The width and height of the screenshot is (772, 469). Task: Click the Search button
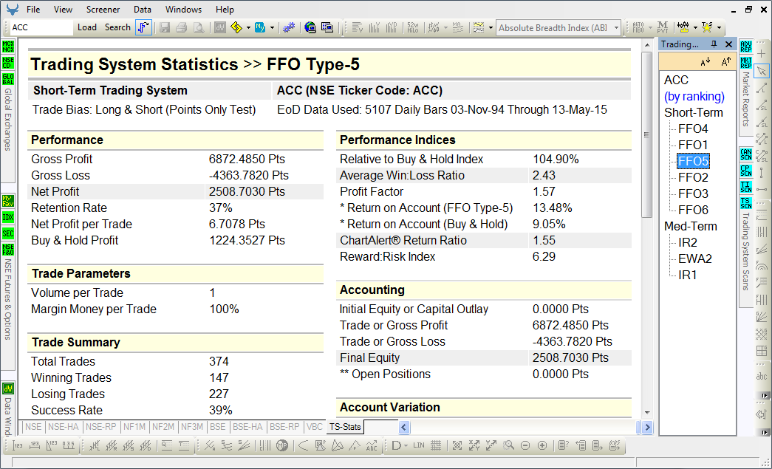coord(117,27)
